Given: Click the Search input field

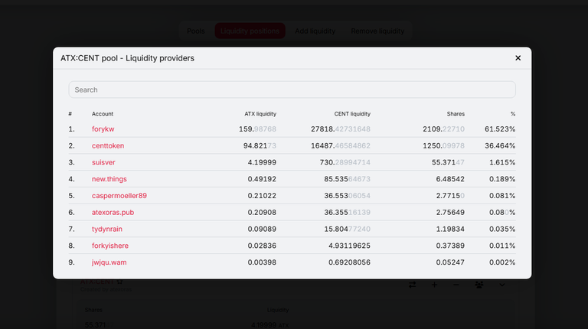Looking at the screenshot, I should click(x=292, y=90).
